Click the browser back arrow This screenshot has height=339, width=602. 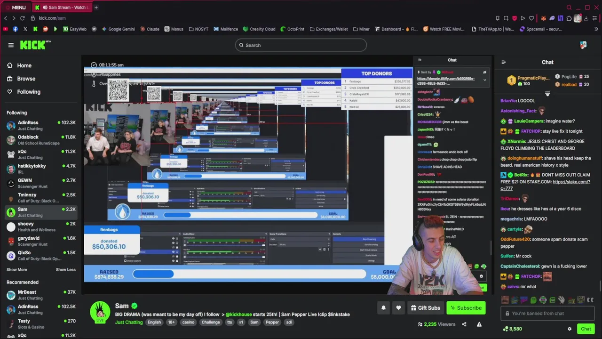[6, 18]
